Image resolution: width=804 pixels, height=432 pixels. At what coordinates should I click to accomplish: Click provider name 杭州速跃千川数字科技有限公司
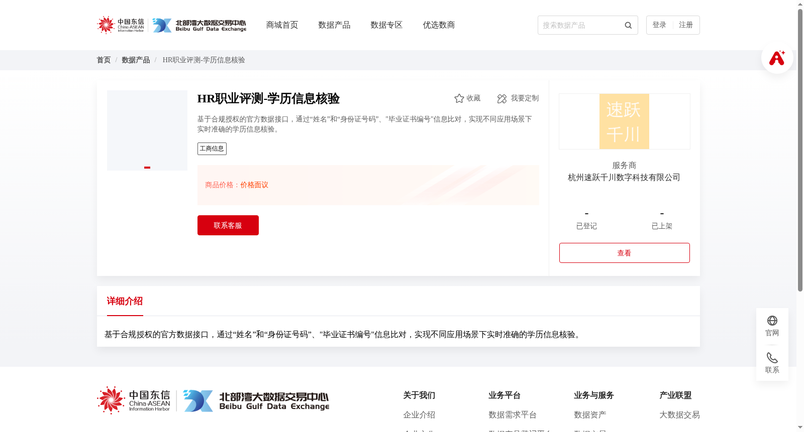tap(624, 178)
